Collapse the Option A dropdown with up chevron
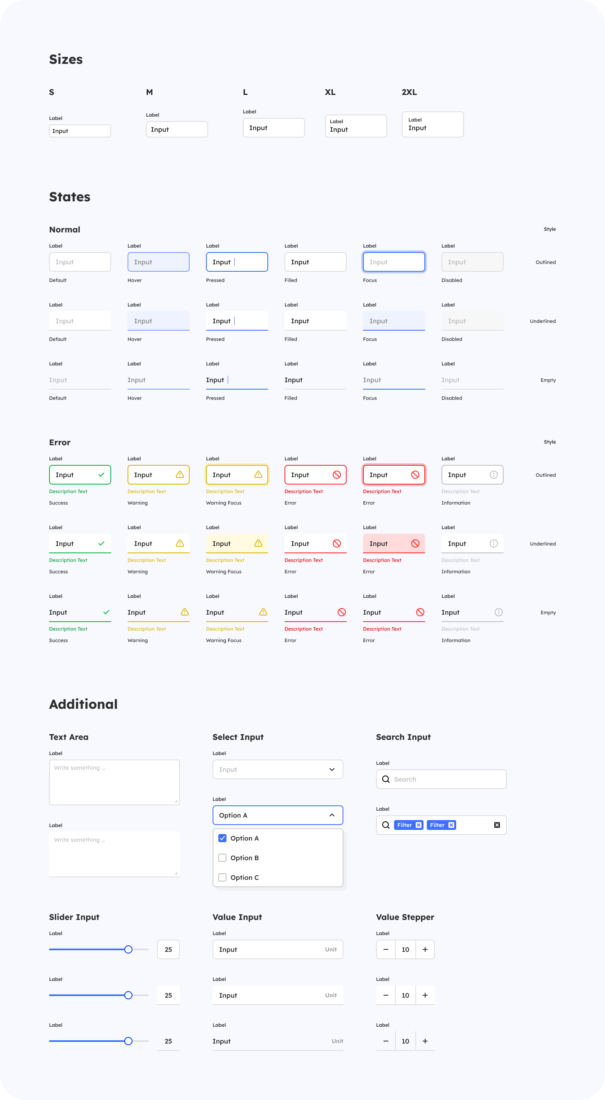The image size is (605, 1100). (x=332, y=815)
